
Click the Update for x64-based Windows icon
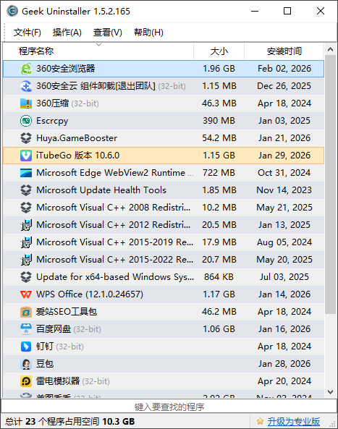coord(26,277)
